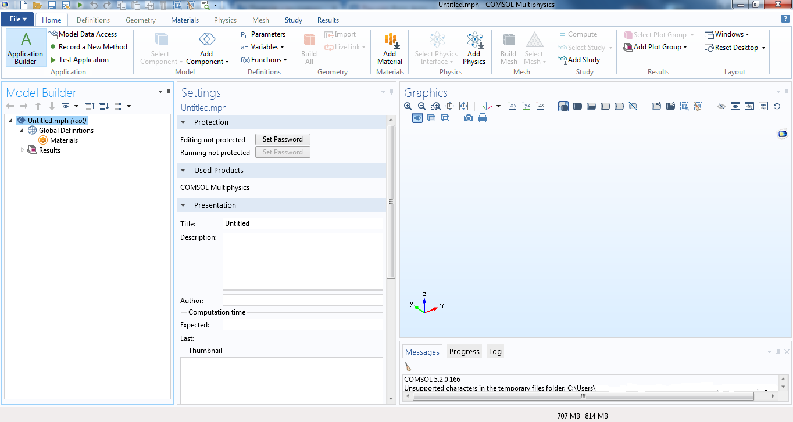
Task: Toggle transparency in Graphics toolbar
Action: (431, 118)
